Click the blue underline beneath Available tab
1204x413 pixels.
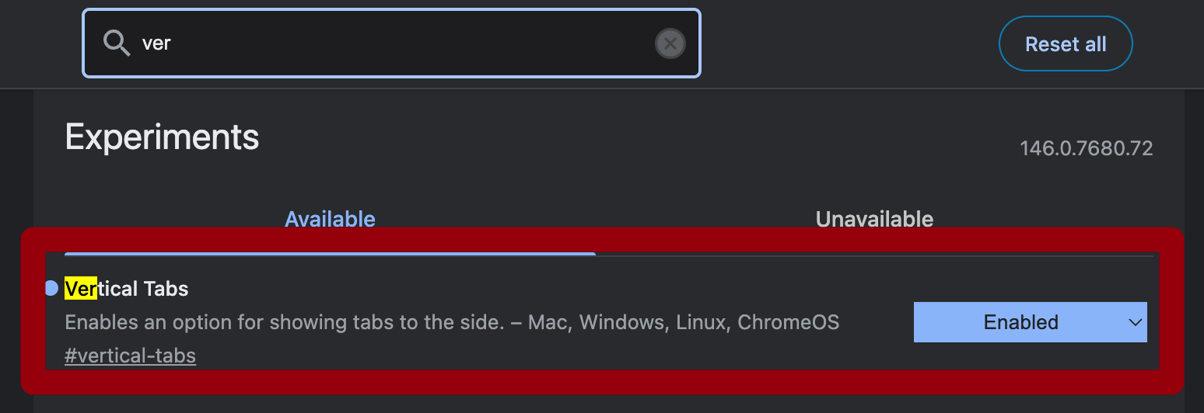(330, 253)
